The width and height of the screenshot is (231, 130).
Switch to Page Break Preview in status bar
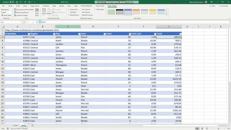(207, 129)
